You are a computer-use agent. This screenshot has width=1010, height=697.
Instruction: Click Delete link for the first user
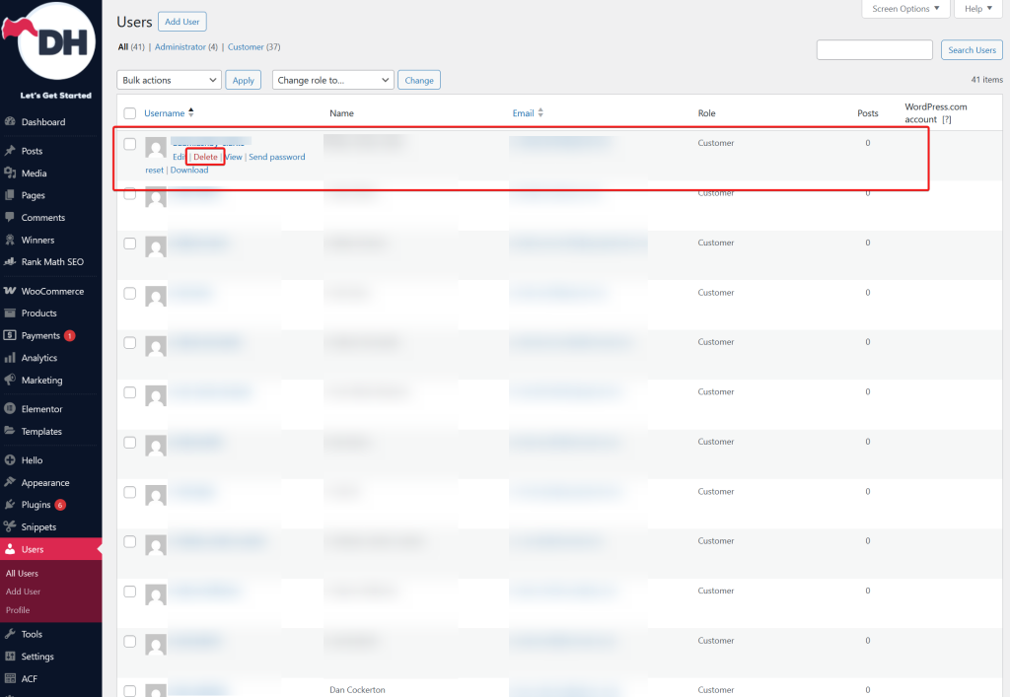pyautogui.click(x=205, y=157)
